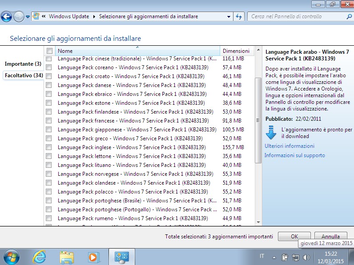Open the Informazioni sul supporto link
The height and width of the screenshot is (265, 354).
pos(294,155)
